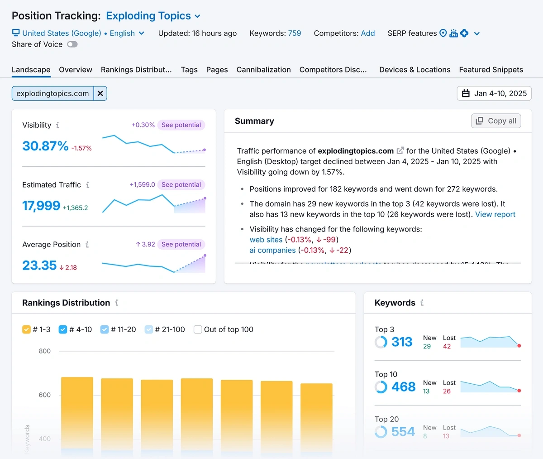
Task: Click the calendar icon in date picker
Action: click(466, 93)
